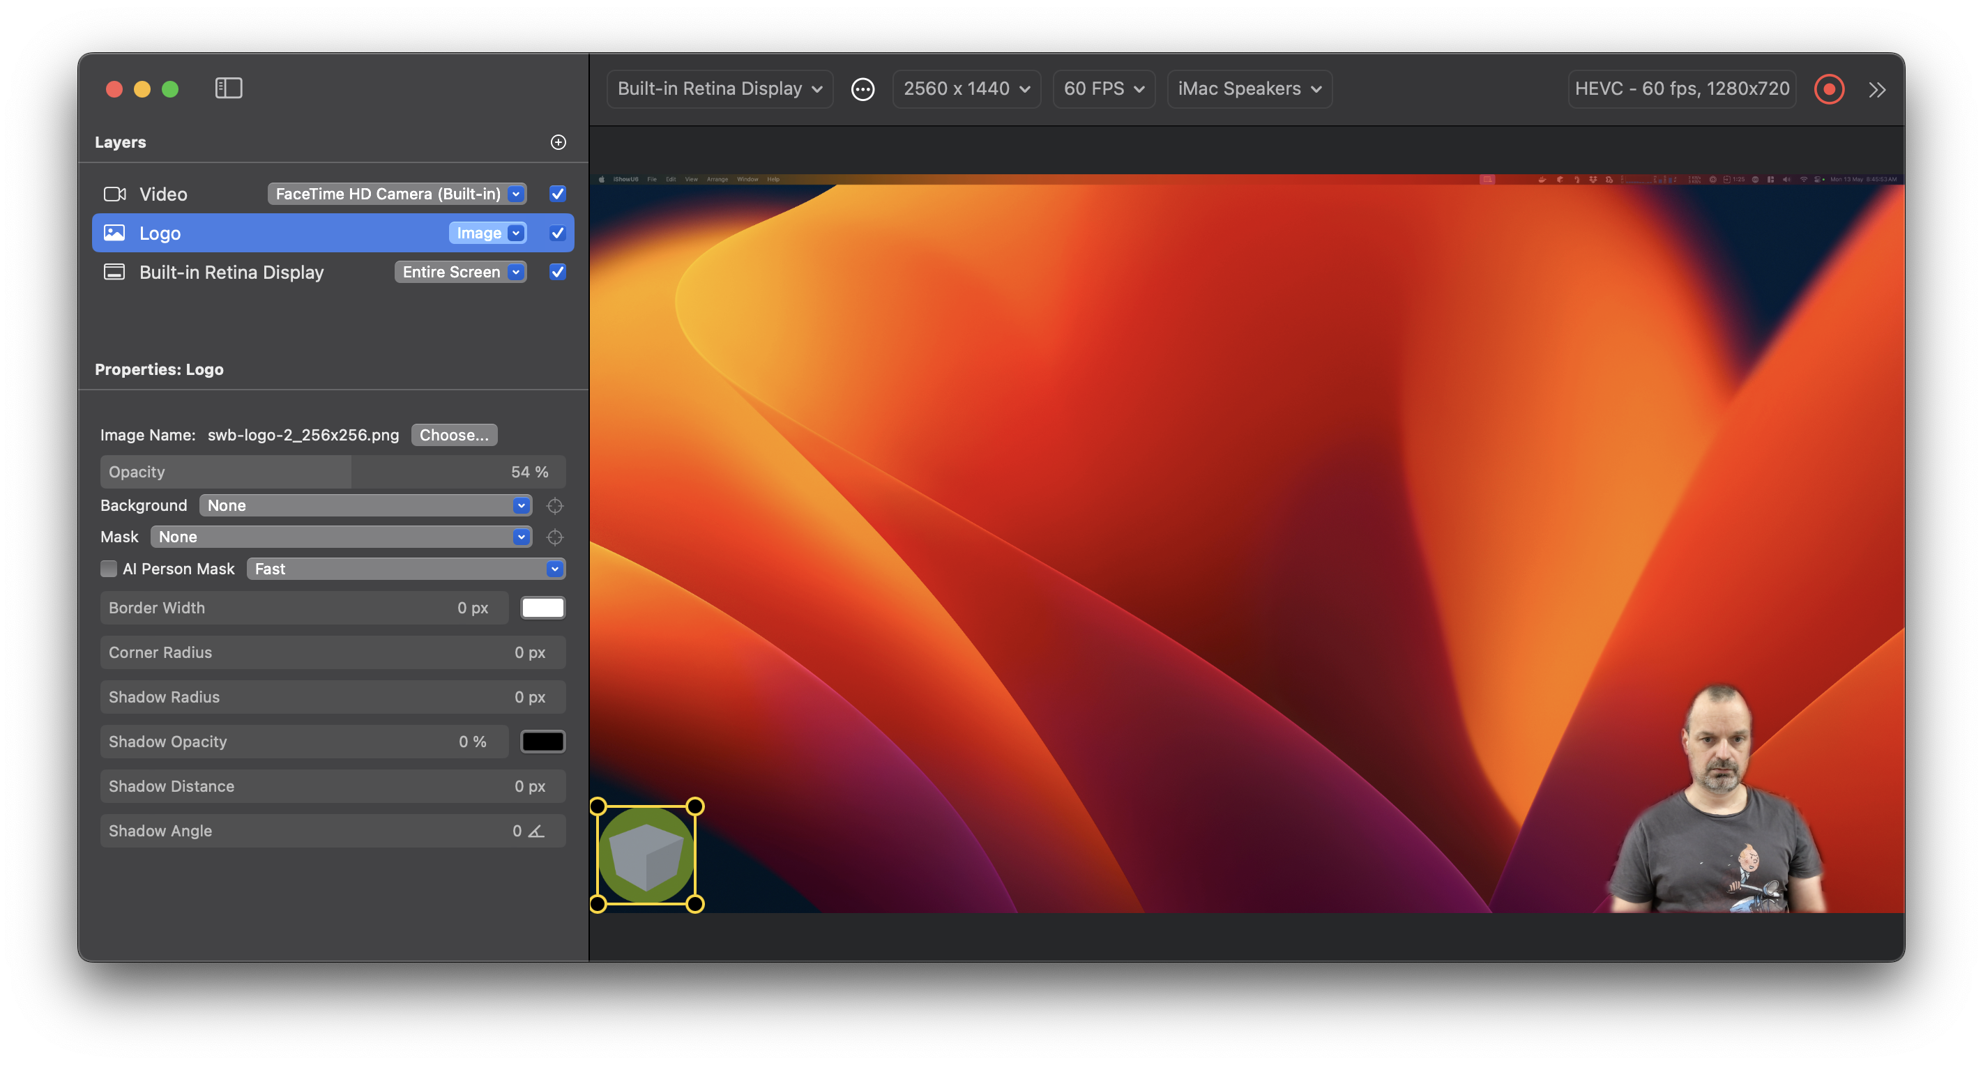Image resolution: width=1983 pixels, height=1065 pixels.
Task: Disable the Logo layer checkbox
Action: (x=557, y=232)
